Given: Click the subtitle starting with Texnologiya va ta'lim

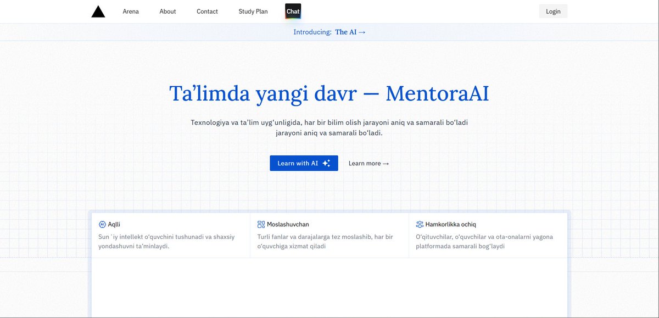Looking at the screenshot, I should (x=329, y=127).
